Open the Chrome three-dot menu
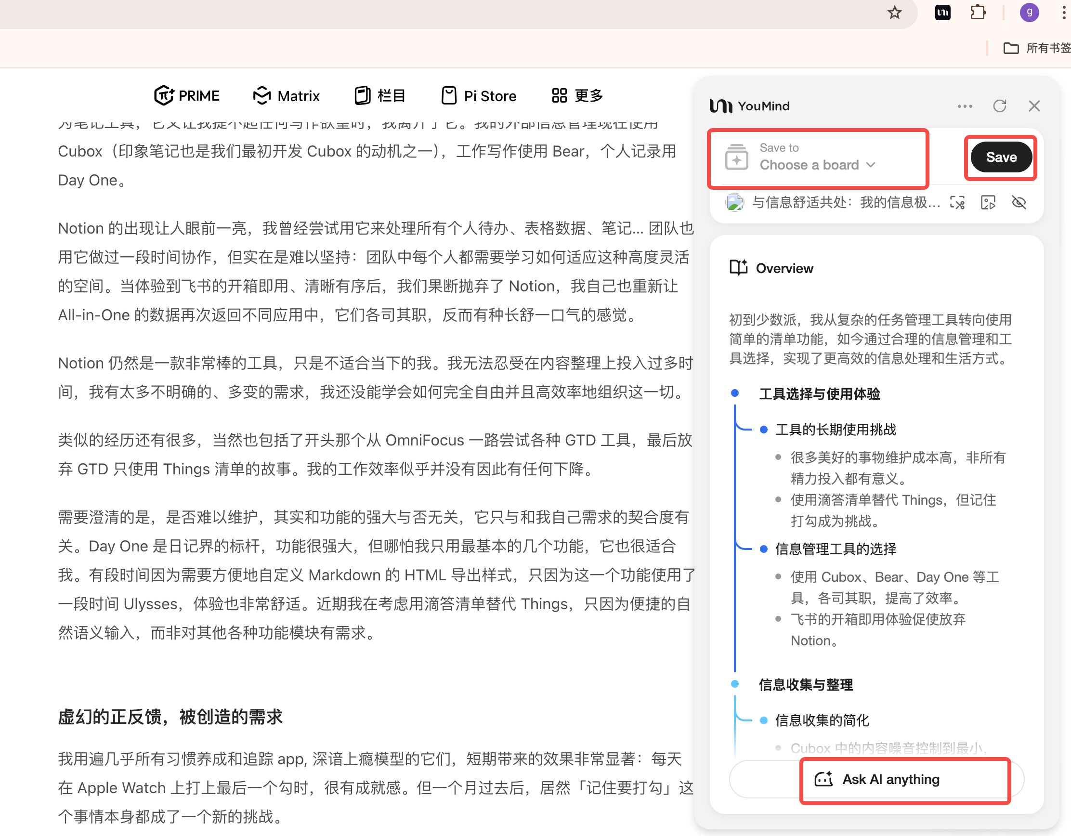The image size is (1071, 836). point(1063,12)
